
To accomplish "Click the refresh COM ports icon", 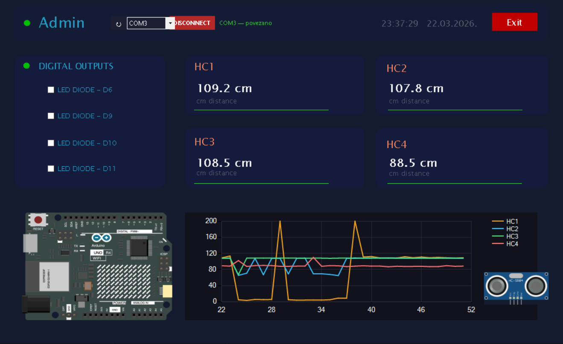I will pos(119,24).
